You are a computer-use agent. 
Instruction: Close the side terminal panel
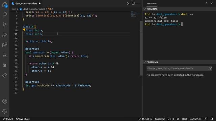coord(212,3)
